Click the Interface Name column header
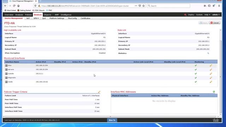This screenshot has height=127, width=226. 12,62
